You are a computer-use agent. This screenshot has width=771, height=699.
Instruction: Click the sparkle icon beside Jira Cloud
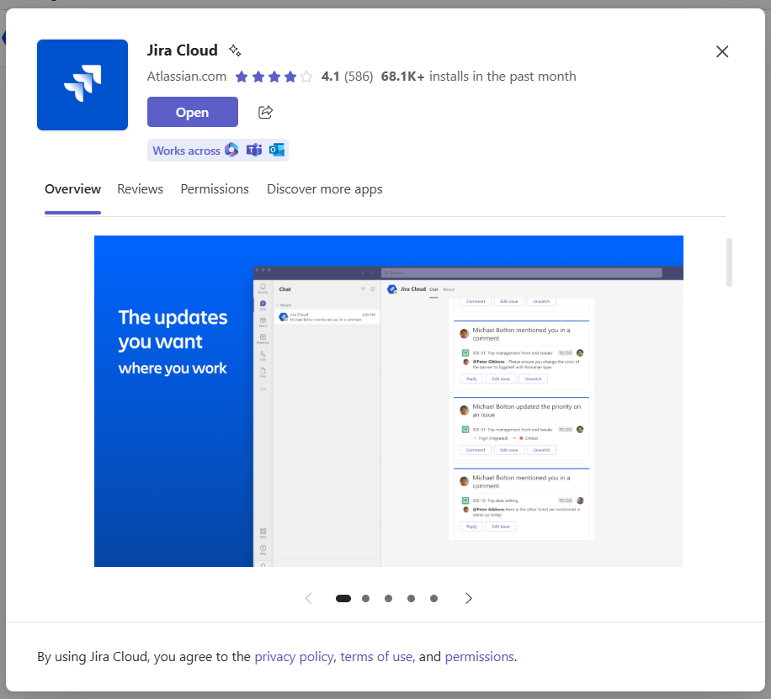[x=235, y=50]
